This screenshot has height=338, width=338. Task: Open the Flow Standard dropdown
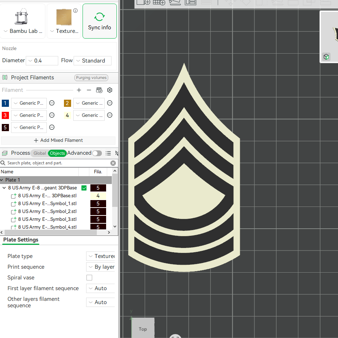pyautogui.click(x=93, y=61)
